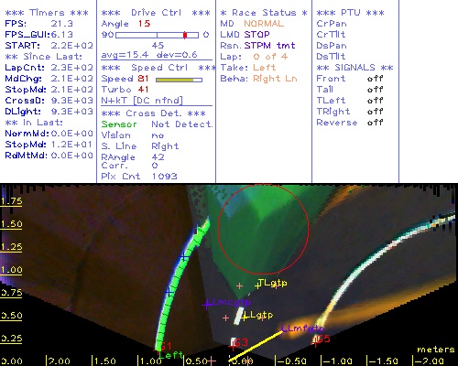Toggle the Reverse signal off indicator
Screen dimensions: 458x366
[x=375, y=123]
